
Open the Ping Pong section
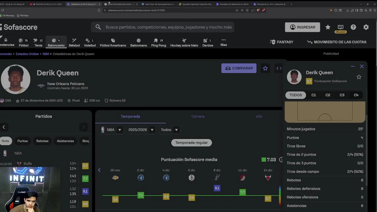pyautogui.click(x=158, y=43)
